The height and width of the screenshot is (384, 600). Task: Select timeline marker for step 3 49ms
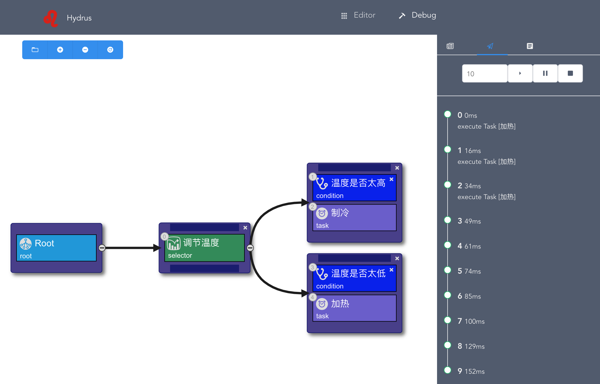click(448, 220)
